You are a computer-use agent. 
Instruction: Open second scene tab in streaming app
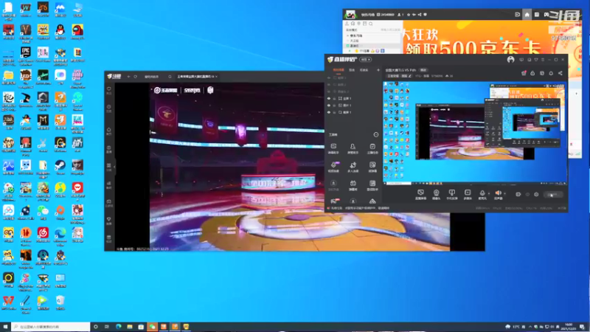coord(352,70)
